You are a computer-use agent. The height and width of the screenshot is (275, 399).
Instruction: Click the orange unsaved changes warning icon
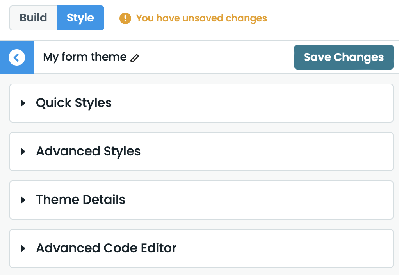(125, 18)
